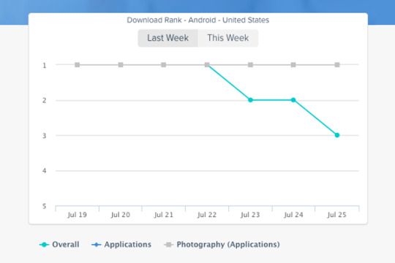Screen dimensions: 395x263
Task: Click the Jul 22 axis label
Action: tap(207, 215)
